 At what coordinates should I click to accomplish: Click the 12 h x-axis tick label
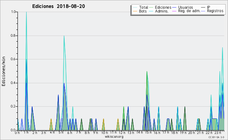pyautogui.click(x=122, y=133)
